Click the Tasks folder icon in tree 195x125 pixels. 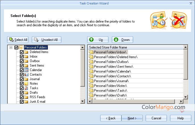[26, 88]
